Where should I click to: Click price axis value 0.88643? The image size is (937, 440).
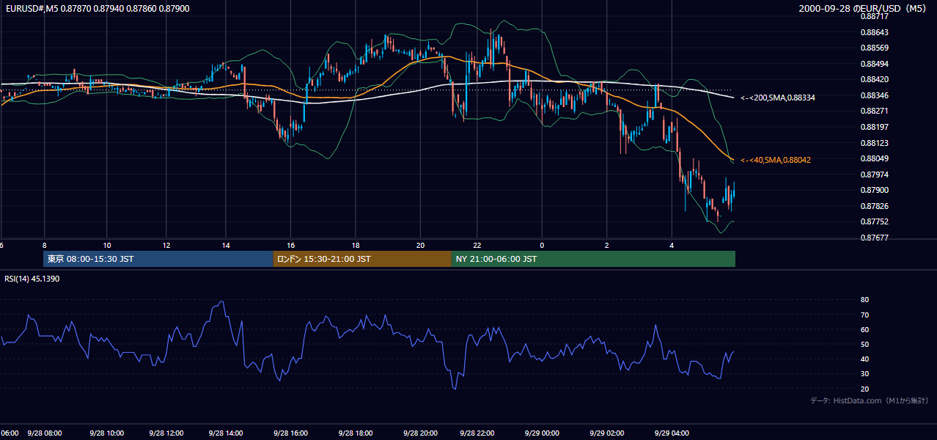874,32
